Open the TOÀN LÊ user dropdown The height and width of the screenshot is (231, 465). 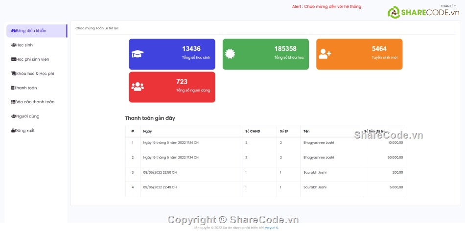pos(448,6)
